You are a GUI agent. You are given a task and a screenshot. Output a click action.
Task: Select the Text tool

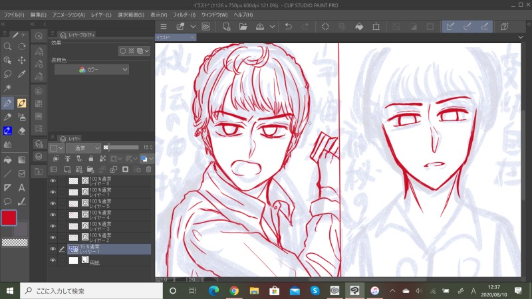pos(22,187)
